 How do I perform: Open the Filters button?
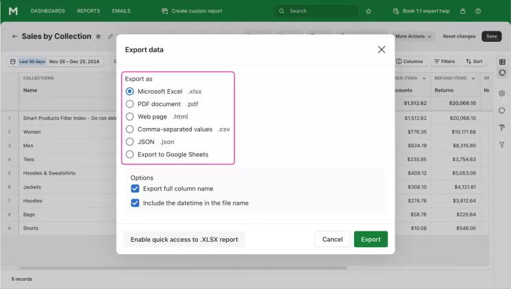pos(445,61)
